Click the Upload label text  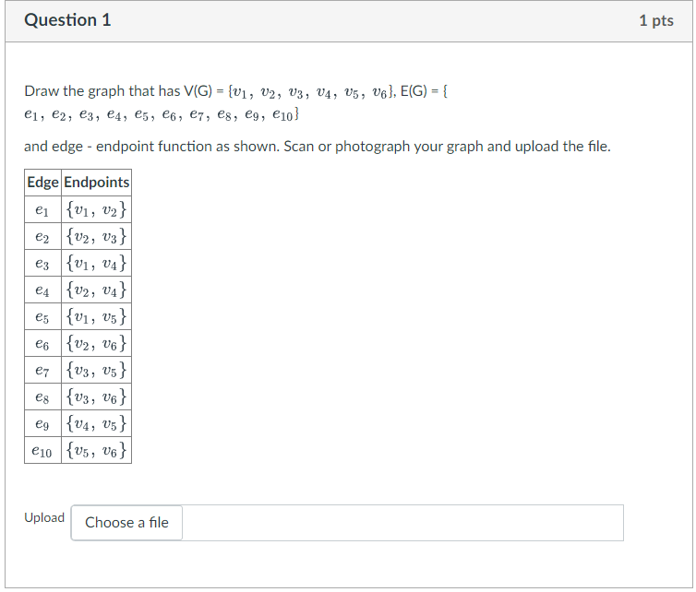(x=44, y=518)
